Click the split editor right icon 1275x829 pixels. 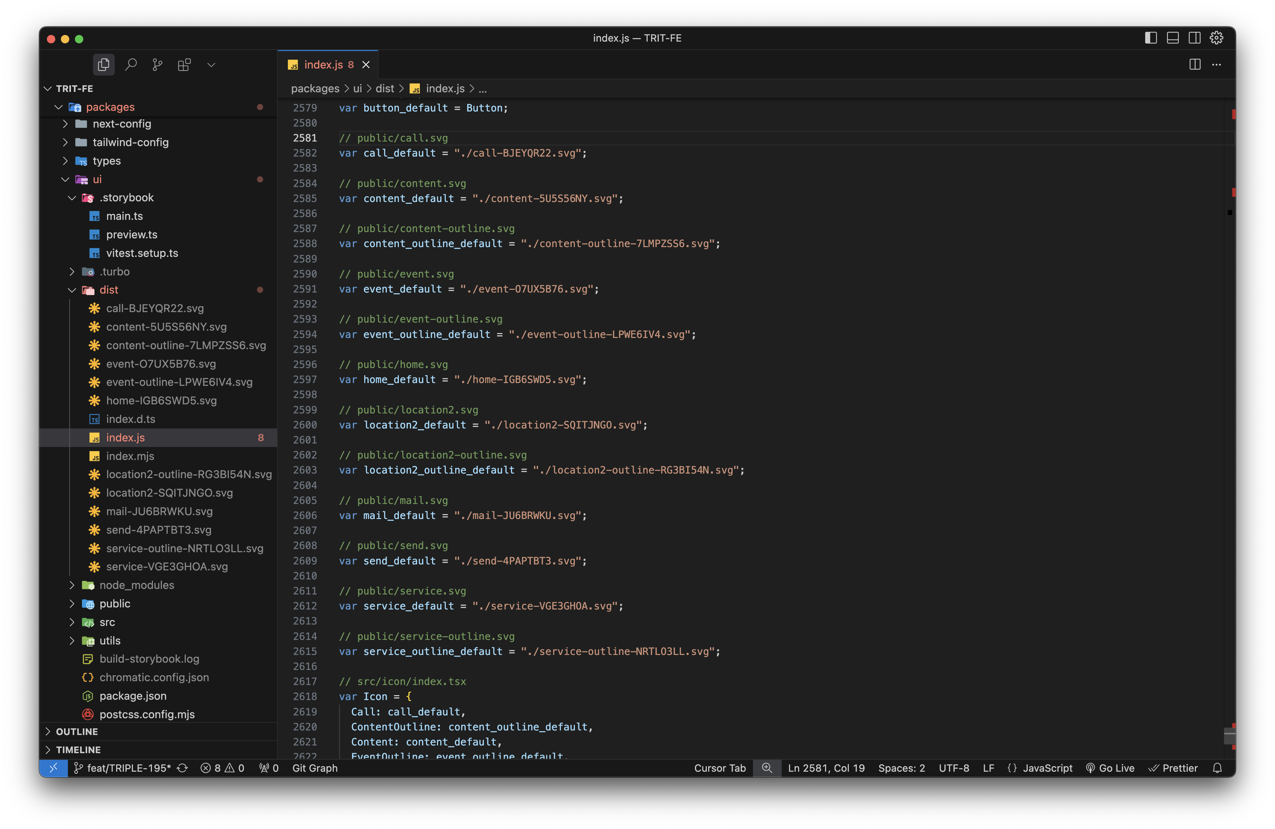pyautogui.click(x=1195, y=64)
